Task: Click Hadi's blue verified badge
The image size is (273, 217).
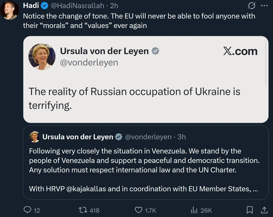Action: (x=44, y=6)
